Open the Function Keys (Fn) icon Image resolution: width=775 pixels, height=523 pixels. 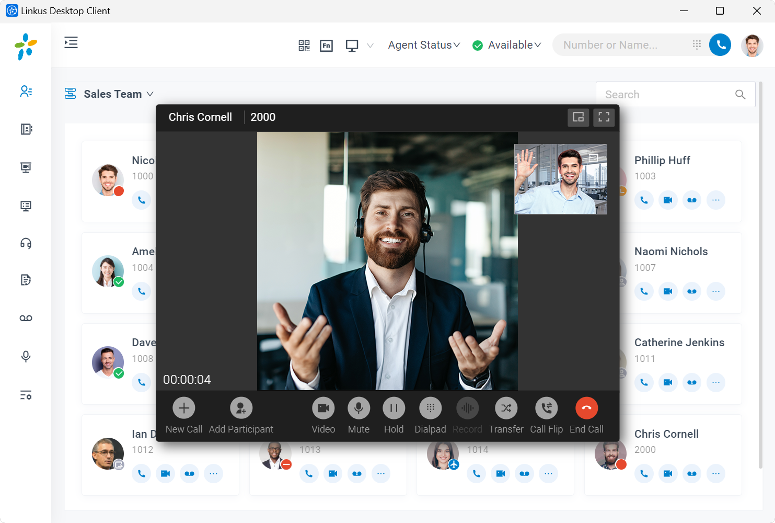(x=327, y=46)
